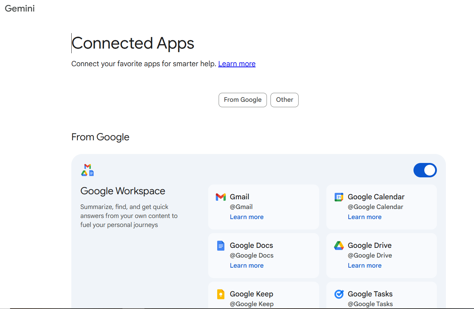
Task: Click the Google Drive card title
Action: pyautogui.click(x=370, y=245)
